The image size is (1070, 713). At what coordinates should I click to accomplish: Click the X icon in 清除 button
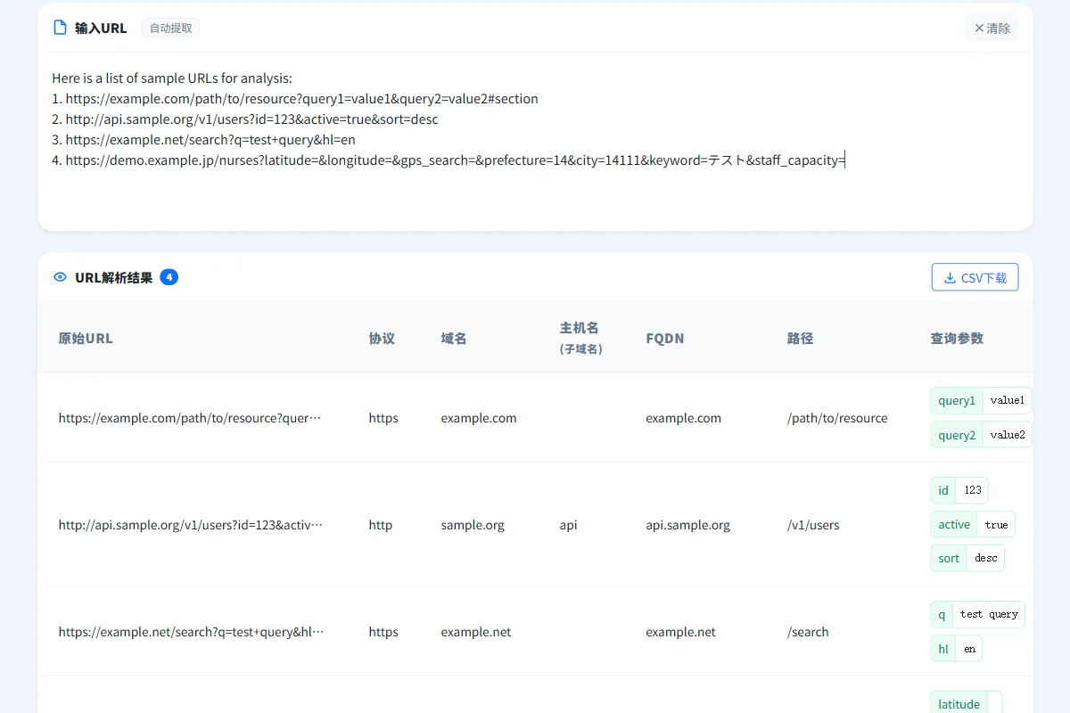click(979, 28)
